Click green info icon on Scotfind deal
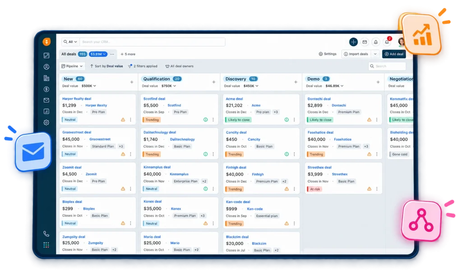Image resolution: width=462 pixels, height=274 pixels. pyautogui.click(x=205, y=120)
